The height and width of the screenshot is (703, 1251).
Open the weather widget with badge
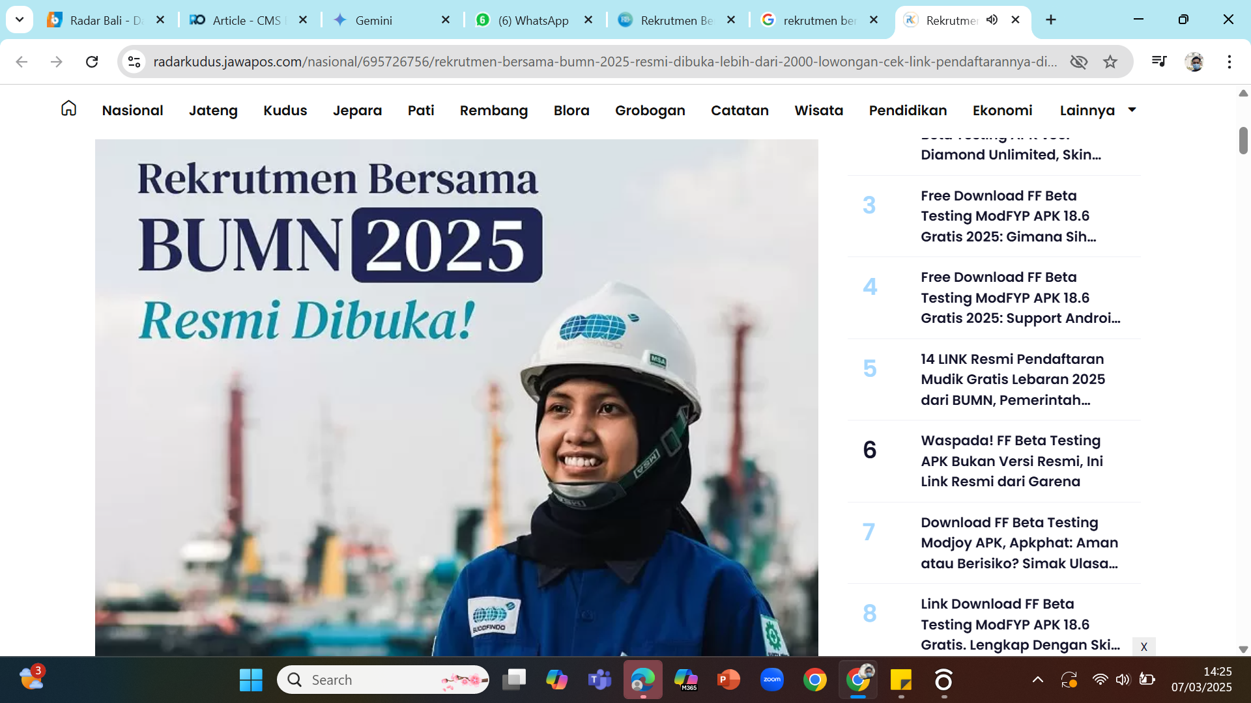click(31, 678)
